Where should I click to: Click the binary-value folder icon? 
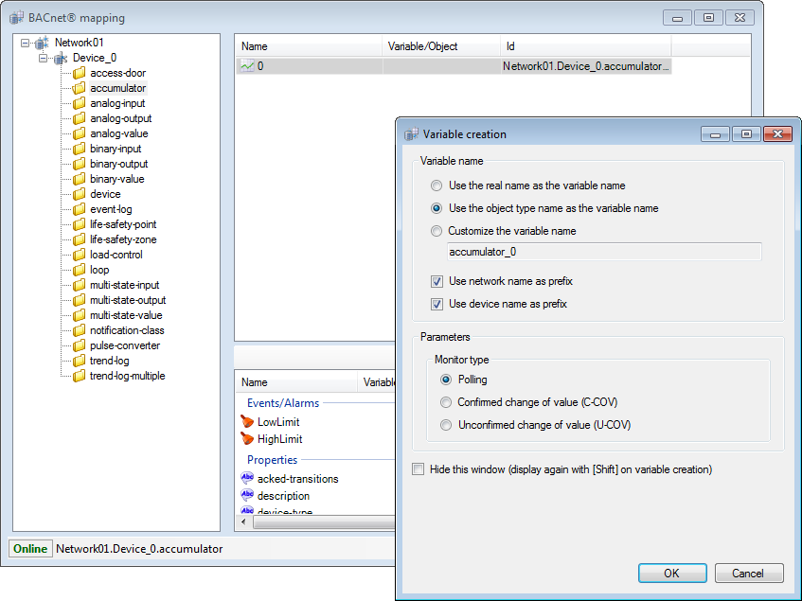tap(79, 180)
